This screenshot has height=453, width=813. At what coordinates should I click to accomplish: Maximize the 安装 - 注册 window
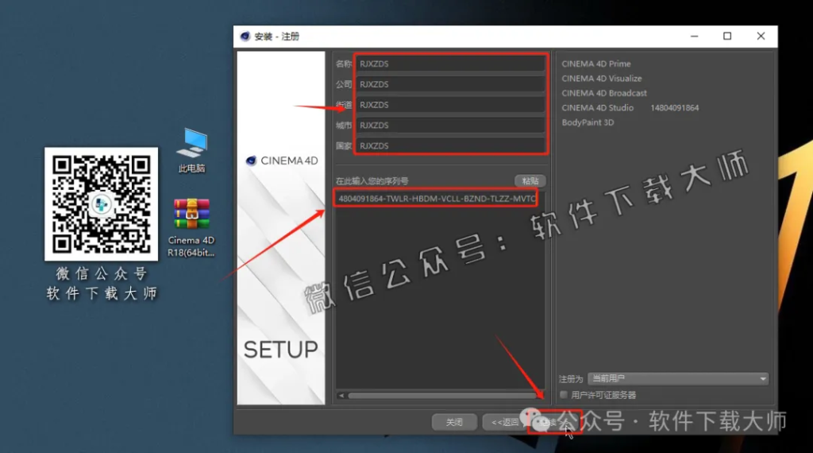727,37
